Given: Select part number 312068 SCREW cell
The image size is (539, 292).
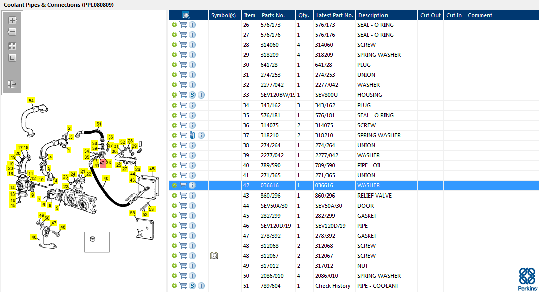Looking at the screenshot, I should [x=270, y=246].
